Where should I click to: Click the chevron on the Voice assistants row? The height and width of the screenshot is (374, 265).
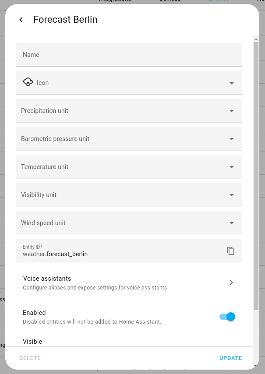click(x=231, y=282)
